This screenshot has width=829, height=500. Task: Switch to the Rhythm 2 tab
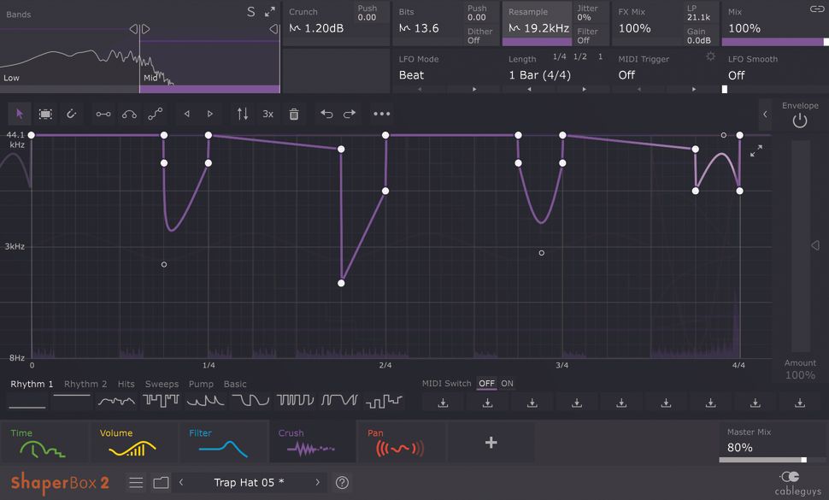tap(85, 384)
